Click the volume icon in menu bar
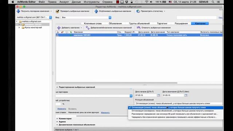Screen dimensions: 233x131 [x=151, y=2]
